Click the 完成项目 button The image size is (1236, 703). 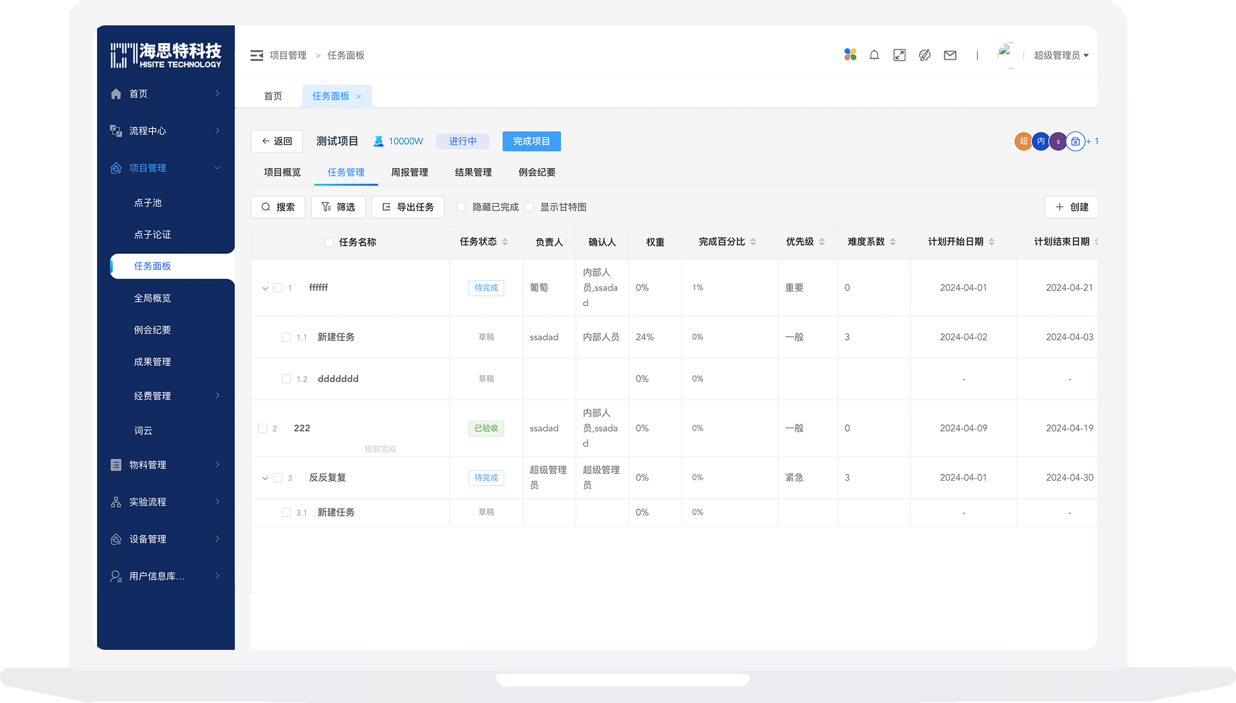(531, 141)
